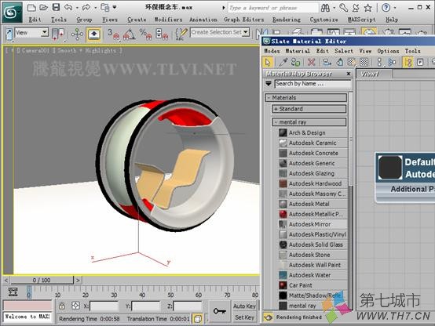Open Material/Map Browser options triangle
Screen dimensions: 435x326
point(269,83)
